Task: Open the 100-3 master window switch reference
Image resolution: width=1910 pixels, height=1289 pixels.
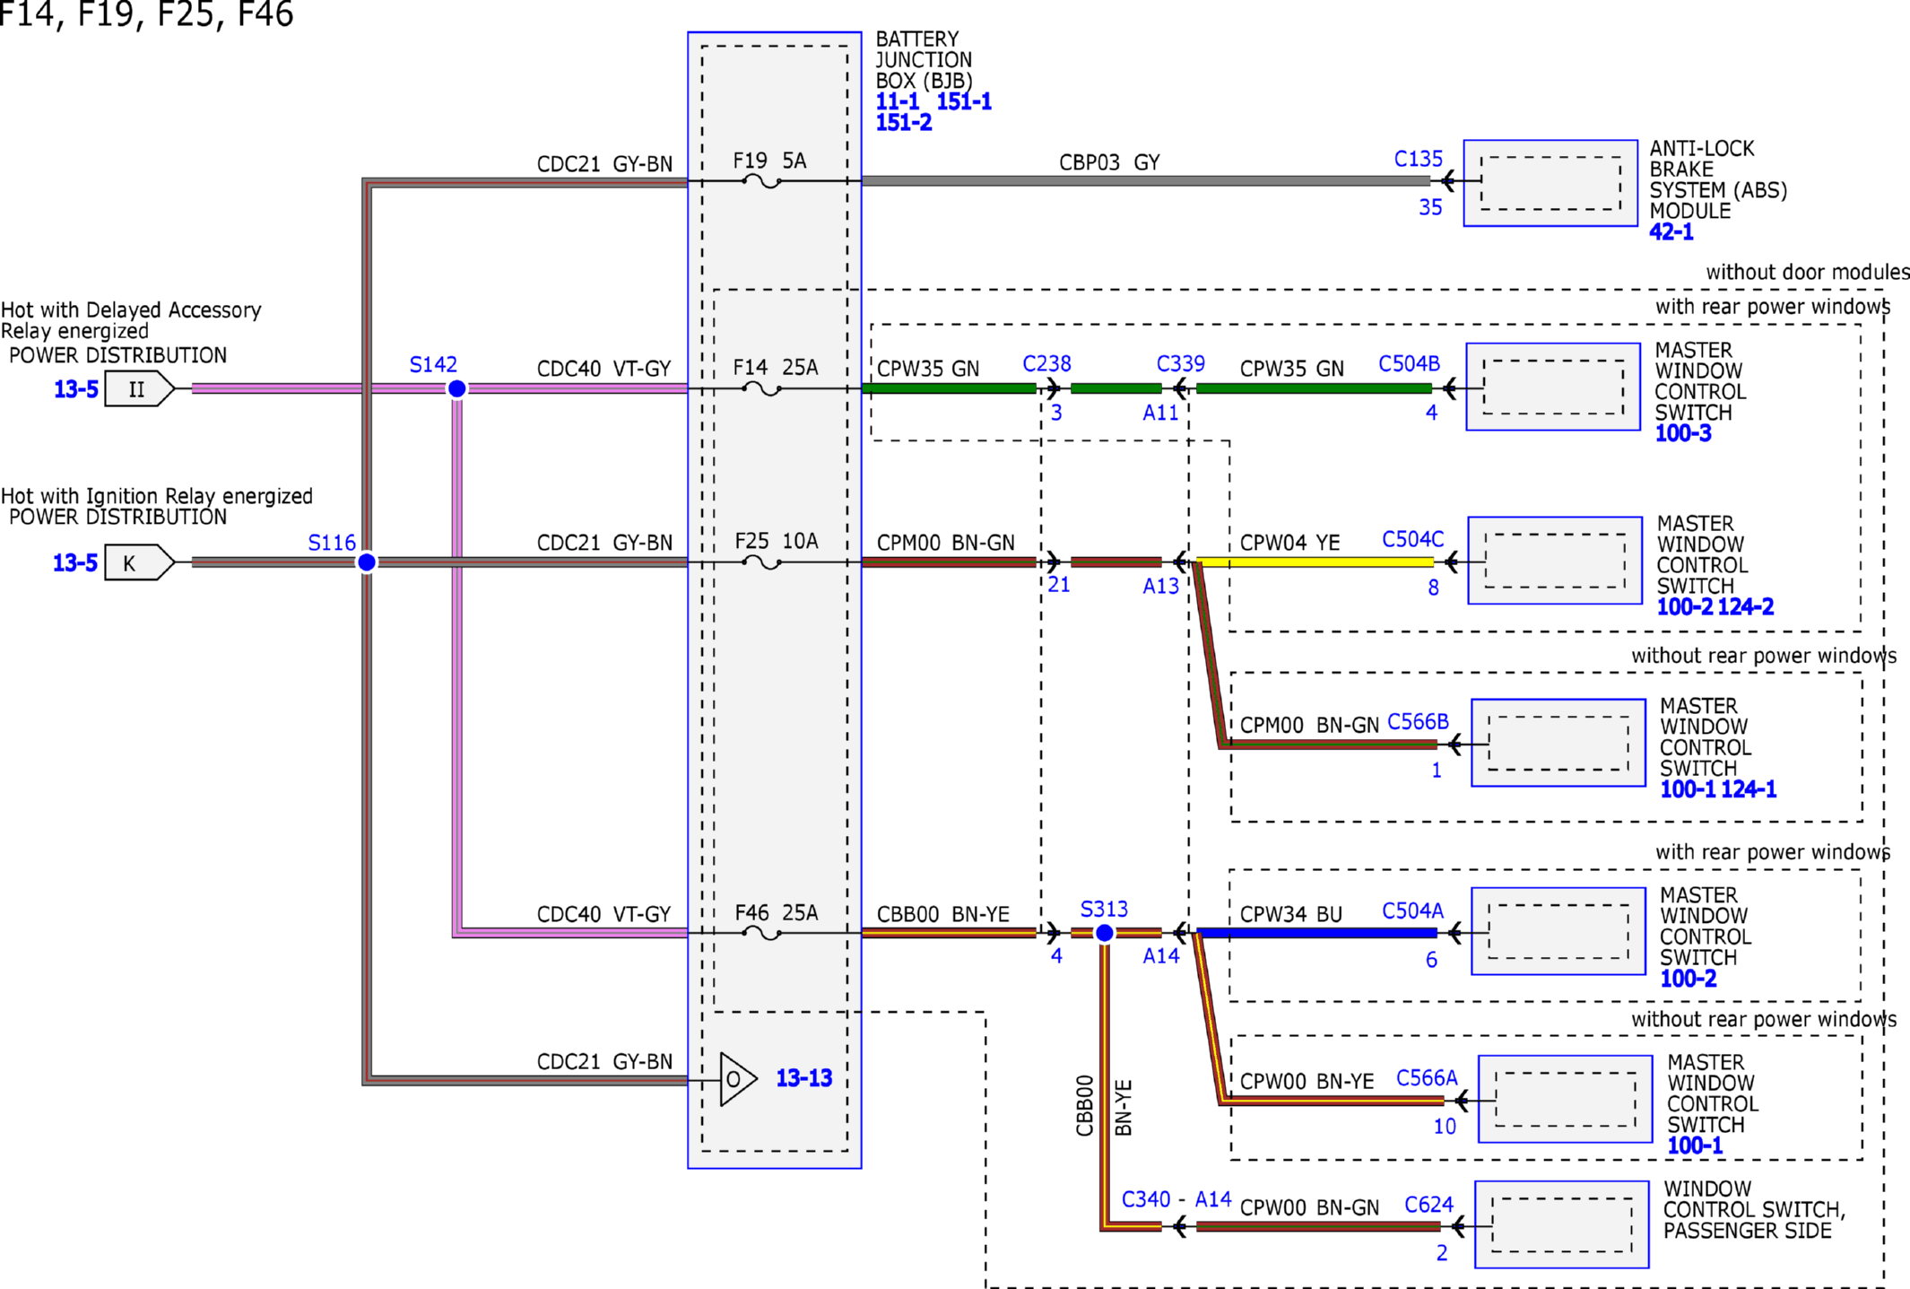Action: [x=1683, y=433]
